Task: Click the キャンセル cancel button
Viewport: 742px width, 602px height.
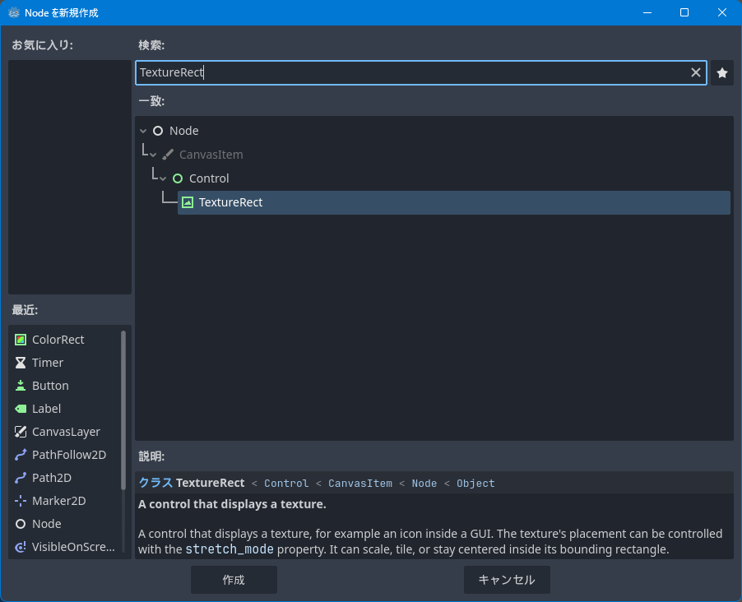Action: pyautogui.click(x=507, y=580)
